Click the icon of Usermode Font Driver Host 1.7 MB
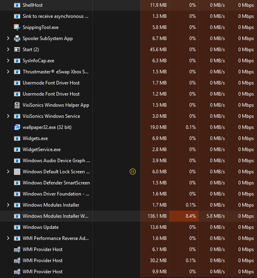The width and height of the screenshot is (257, 278). pos(17,83)
